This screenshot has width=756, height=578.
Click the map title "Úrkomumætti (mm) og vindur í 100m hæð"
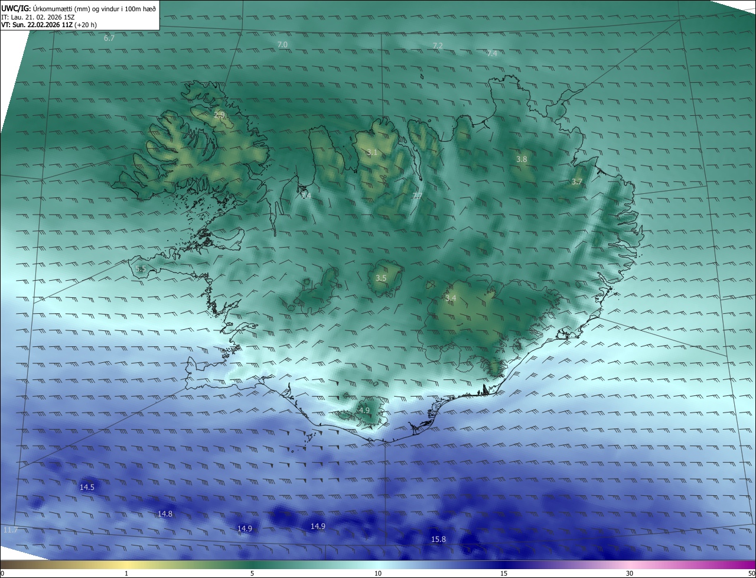coord(94,8)
